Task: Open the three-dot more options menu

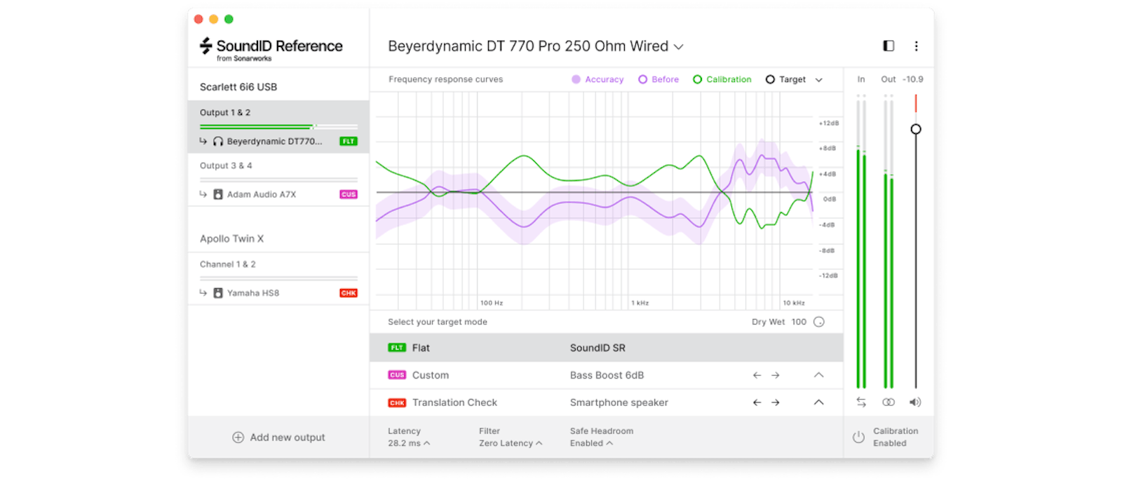Action: click(x=916, y=46)
